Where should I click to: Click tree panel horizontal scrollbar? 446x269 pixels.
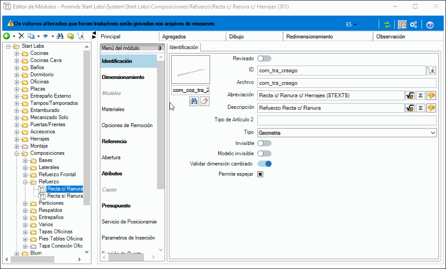(x=33, y=259)
